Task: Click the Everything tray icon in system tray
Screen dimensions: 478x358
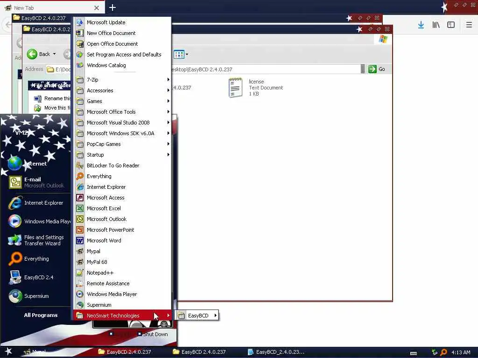Action: tap(443, 352)
